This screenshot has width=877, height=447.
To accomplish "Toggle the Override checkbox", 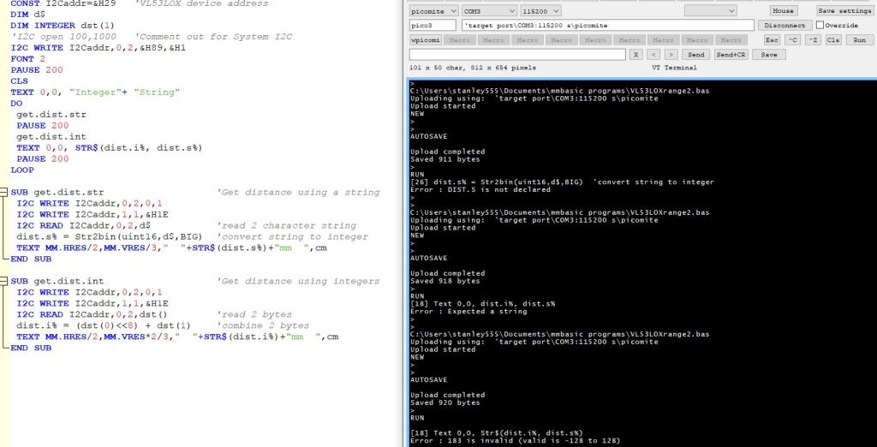I will [820, 26].
